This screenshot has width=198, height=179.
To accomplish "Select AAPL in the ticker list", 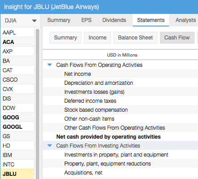I will (17, 32).
